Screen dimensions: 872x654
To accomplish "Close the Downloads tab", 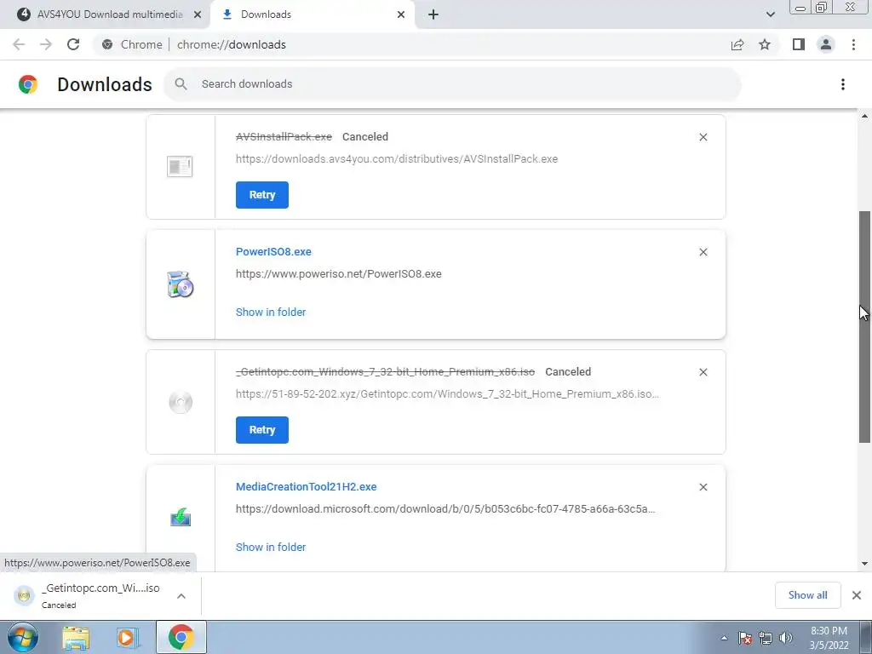I will (x=401, y=14).
